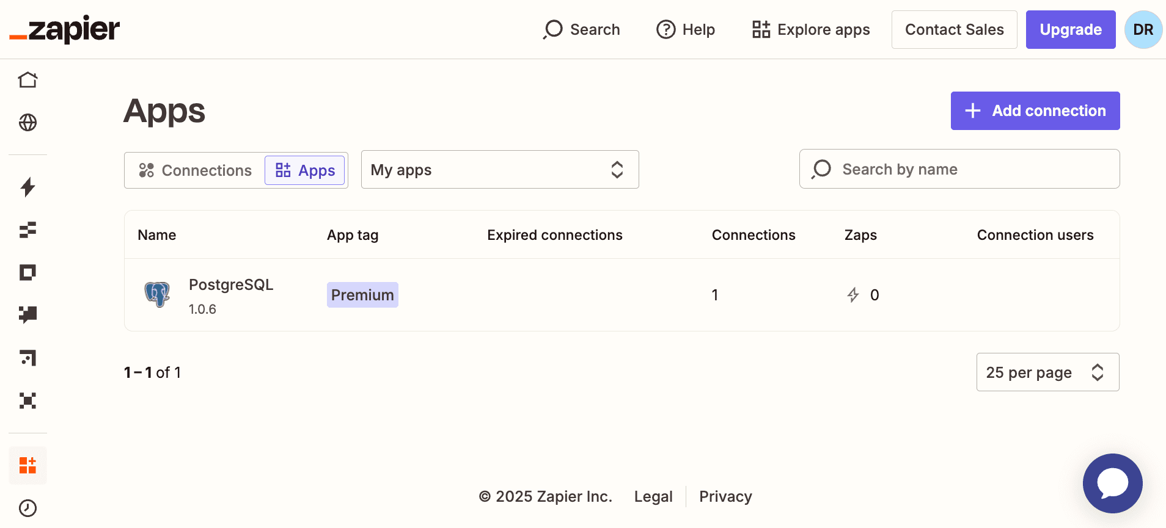Expand the My apps dropdown
Viewport: 1166px width, 528px height.
point(499,170)
